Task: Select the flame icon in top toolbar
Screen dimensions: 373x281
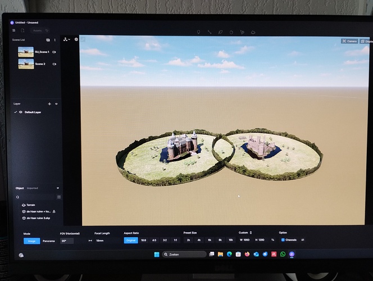Action: tap(231, 32)
